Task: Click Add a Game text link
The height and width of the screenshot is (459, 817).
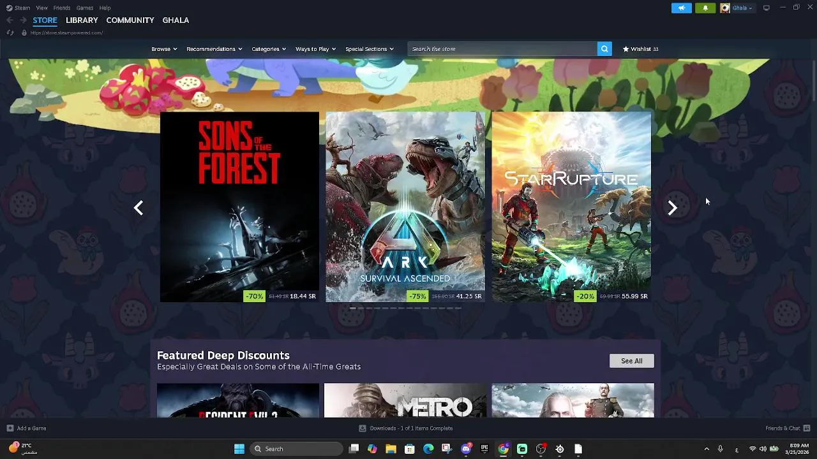Action: pyautogui.click(x=31, y=428)
